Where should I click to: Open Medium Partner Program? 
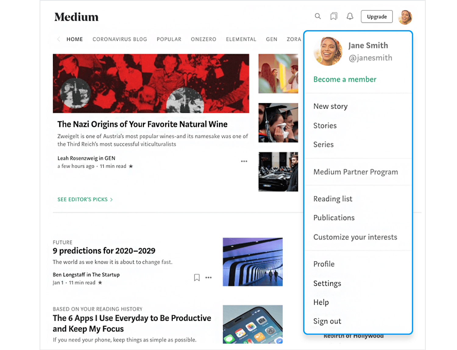pos(356,172)
